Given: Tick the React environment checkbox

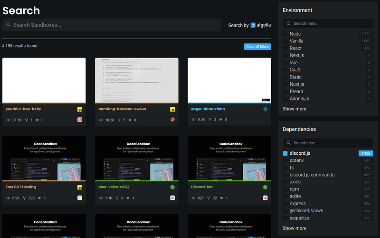Looking at the screenshot, I should 285,49.
